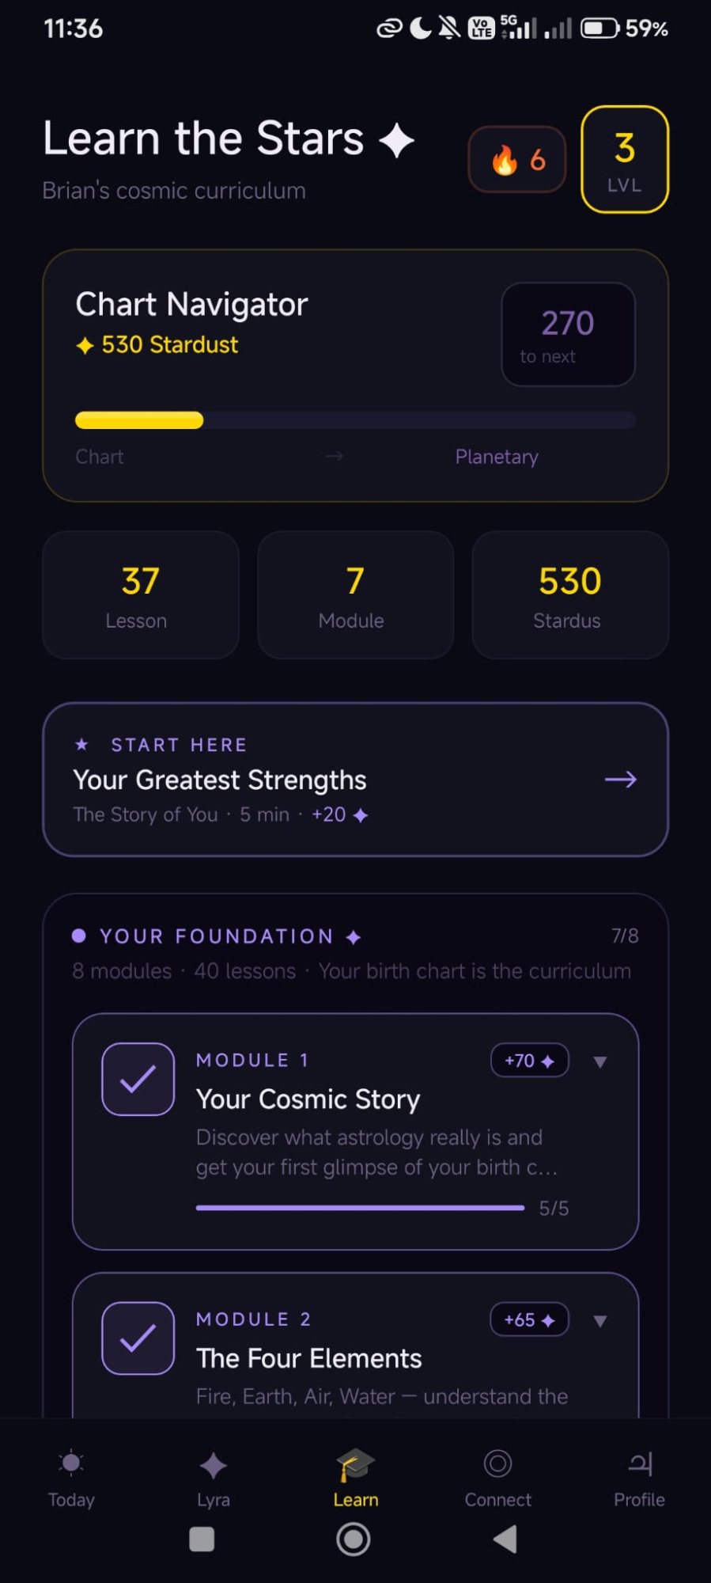Viewport: 711px width, 1583px height.
Task: Tap the +70 stardust reward badge
Action: (x=529, y=1061)
